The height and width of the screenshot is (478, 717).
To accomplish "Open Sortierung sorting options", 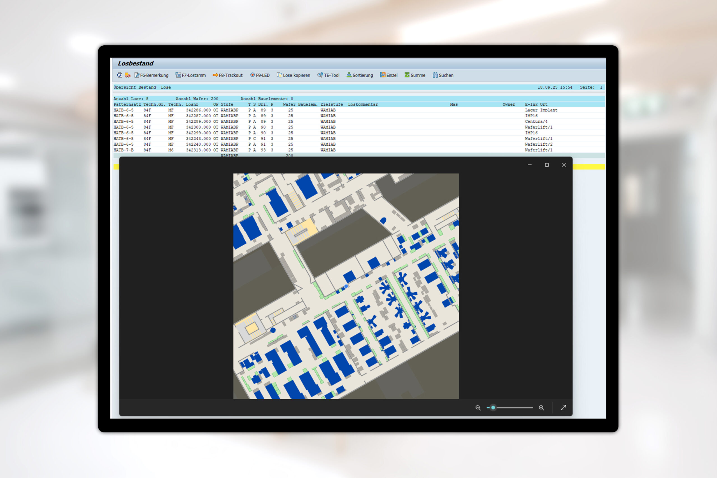I will coord(360,75).
